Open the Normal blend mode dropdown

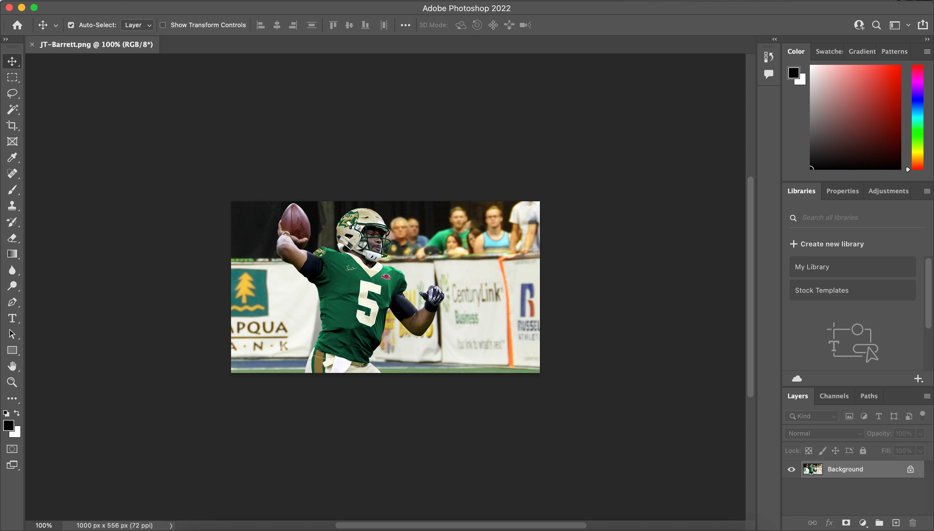pyautogui.click(x=824, y=433)
